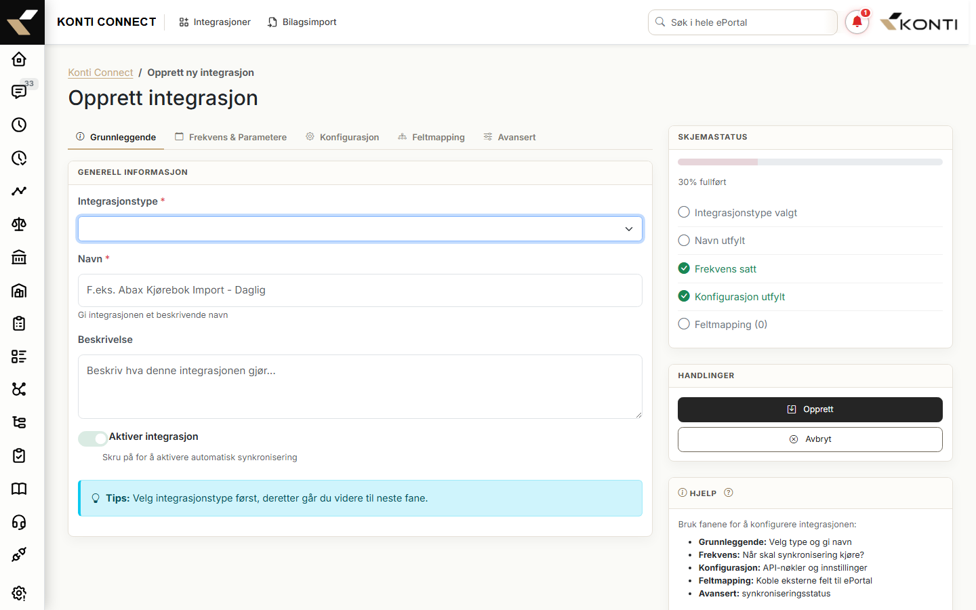The image size is (976, 610).
Task: Click the notification bell icon
Action: [857, 22]
